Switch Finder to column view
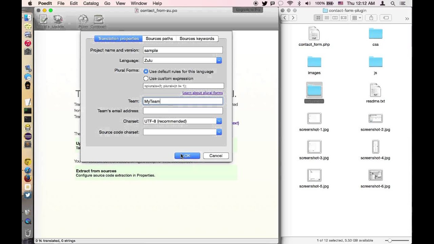434x244 pixels. pyautogui.click(x=335, y=18)
